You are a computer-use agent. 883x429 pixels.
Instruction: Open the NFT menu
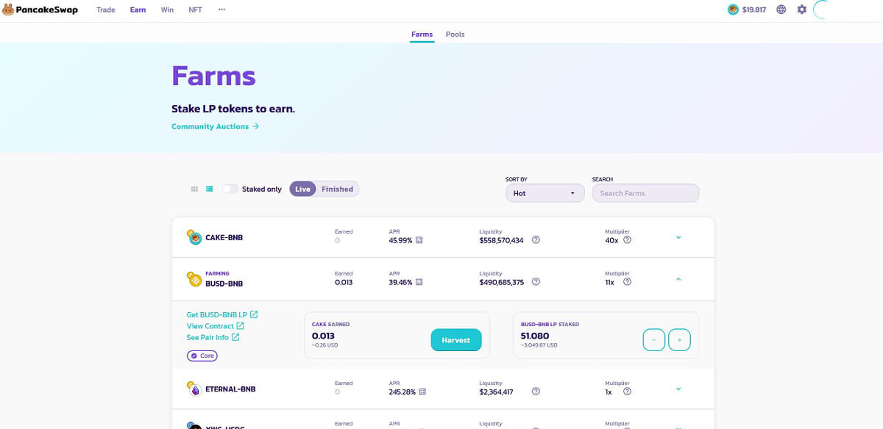[195, 10]
